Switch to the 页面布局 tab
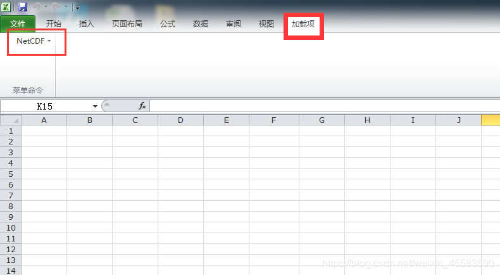500x275 pixels. [x=127, y=23]
